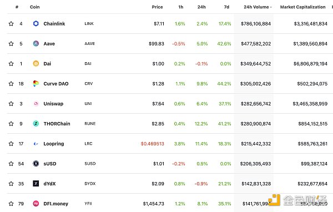Click the Loopring red price value
The height and width of the screenshot is (212, 333).
pyautogui.click(x=152, y=144)
